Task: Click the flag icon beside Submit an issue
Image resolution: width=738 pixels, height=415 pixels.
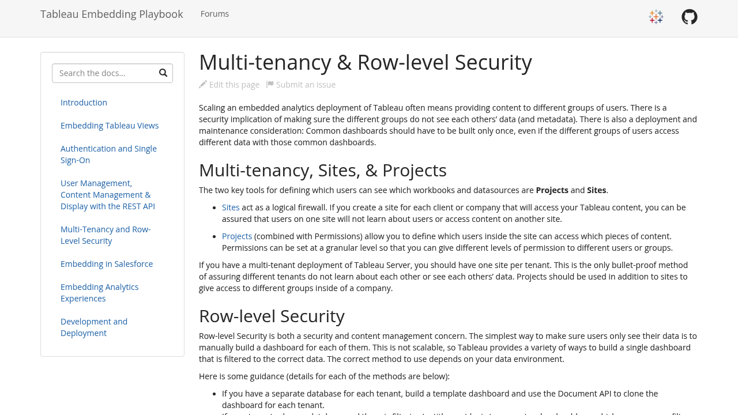Action: pyautogui.click(x=270, y=84)
